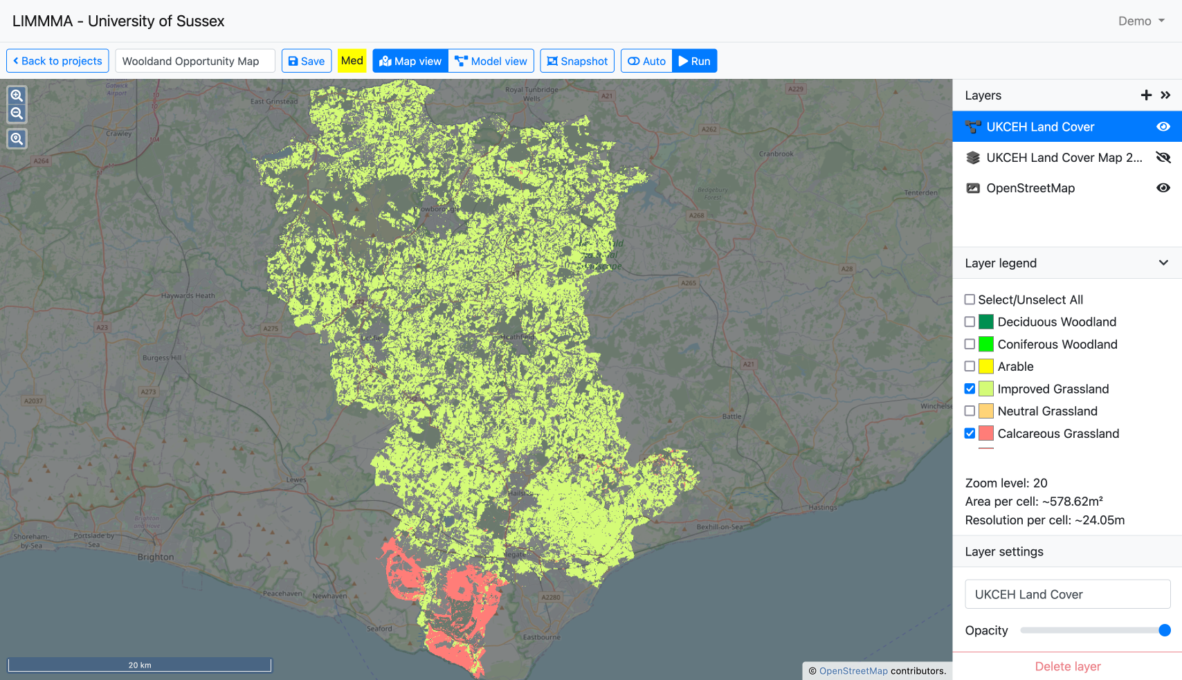Screen dimensions: 1182x680
Task: Collapse the sidebar with double-chevron icon
Action: point(1165,95)
